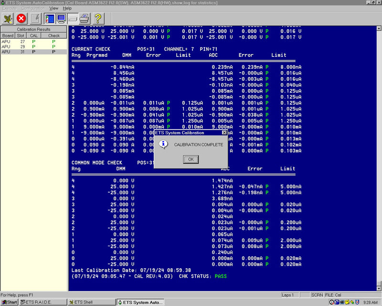Click the Run AutoCalibration toolbar icon
This screenshot has width=382, height=306.
point(7,19)
